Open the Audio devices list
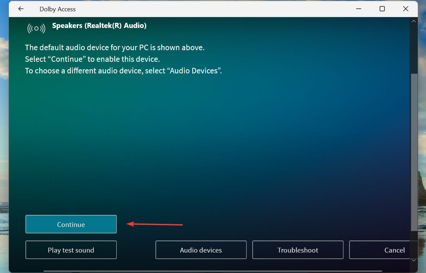 tap(201, 250)
